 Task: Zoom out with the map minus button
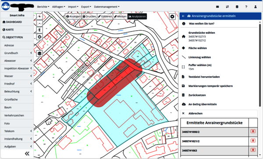coord(39,23)
